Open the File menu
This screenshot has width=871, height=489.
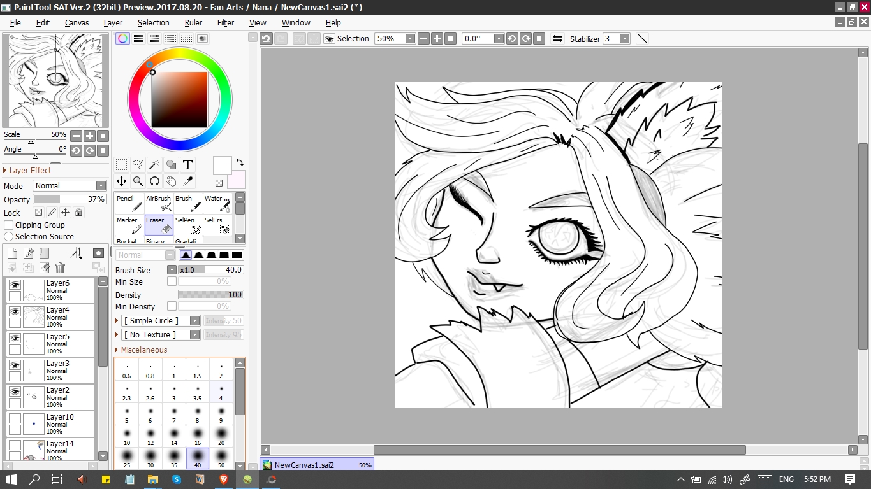(15, 22)
